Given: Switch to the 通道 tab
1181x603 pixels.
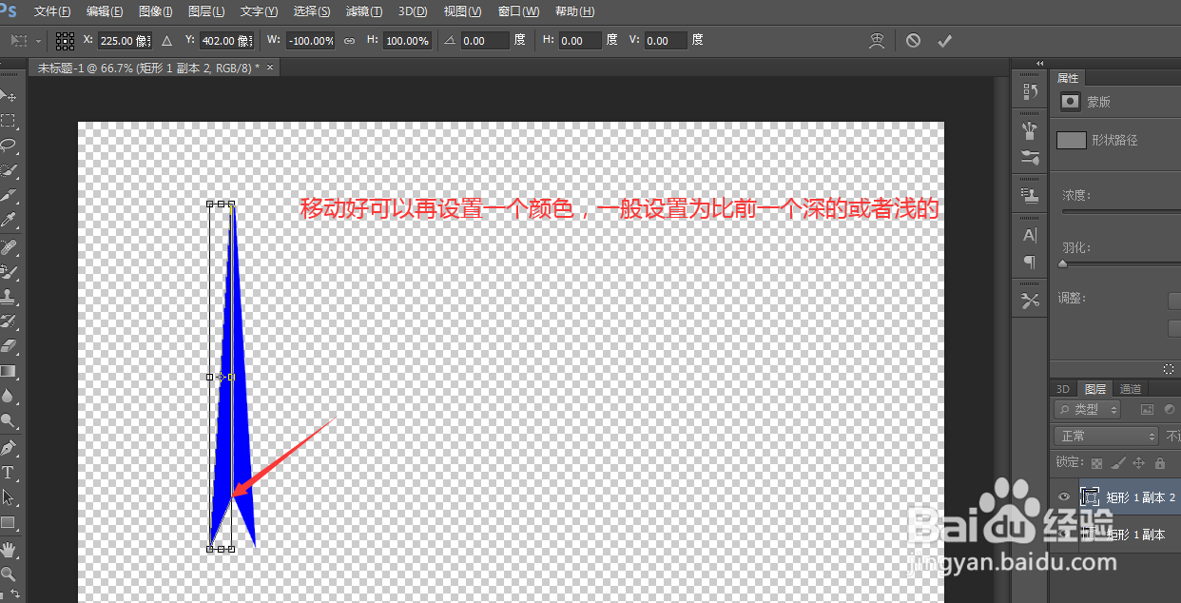Looking at the screenshot, I should [x=1131, y=388].
